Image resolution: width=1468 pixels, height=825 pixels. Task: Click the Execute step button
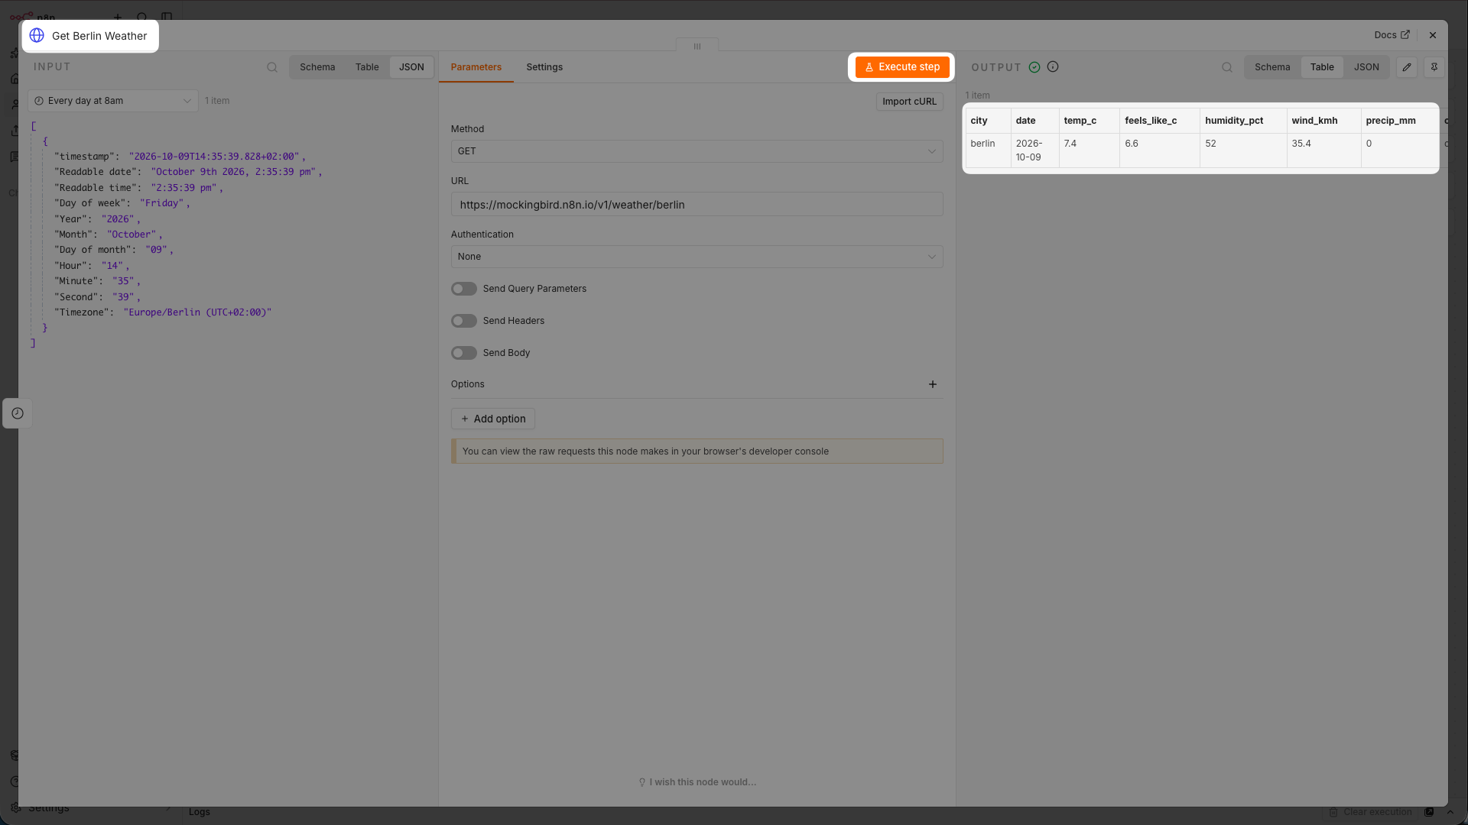coord(902,67)
